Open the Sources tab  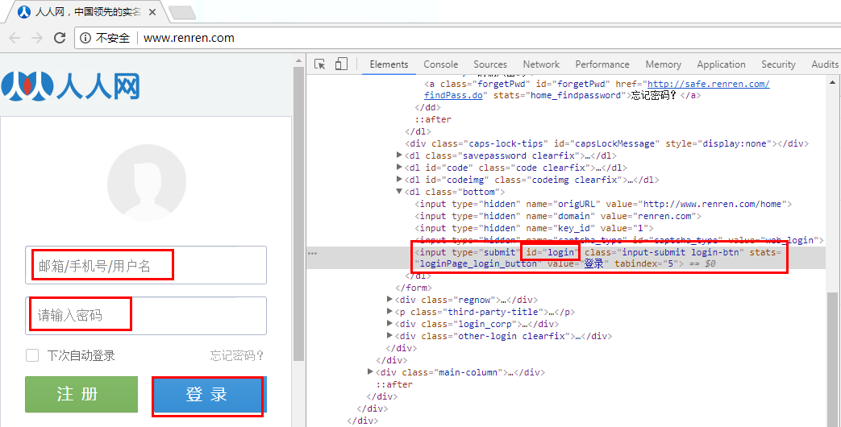coord(490,64)
